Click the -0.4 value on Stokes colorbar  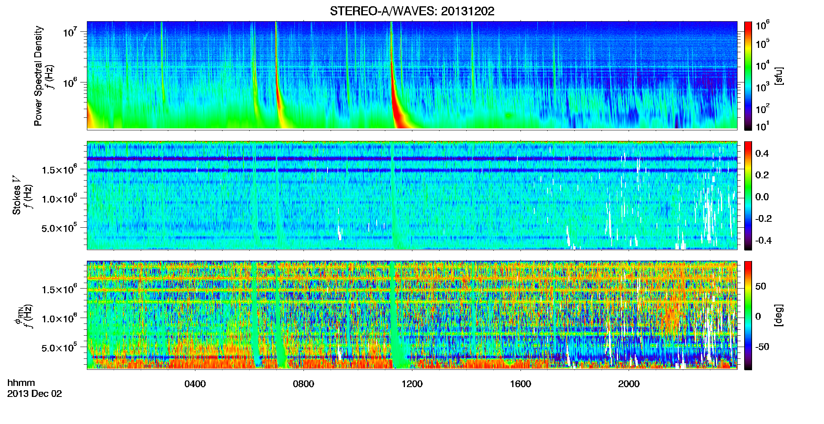(x=763, y=240)
